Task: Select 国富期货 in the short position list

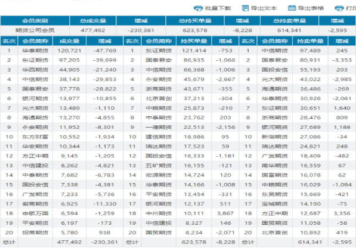Action: [x=275, y=175]
